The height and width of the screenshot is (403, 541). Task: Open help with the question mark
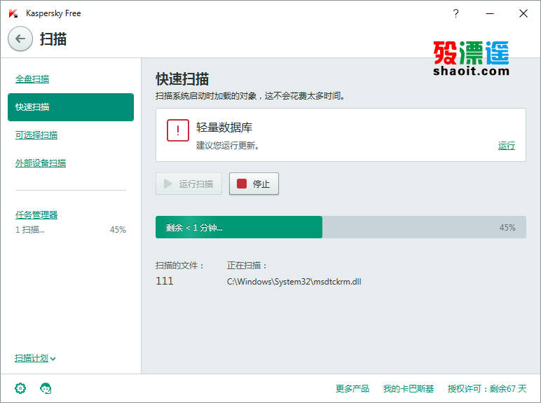456,13
